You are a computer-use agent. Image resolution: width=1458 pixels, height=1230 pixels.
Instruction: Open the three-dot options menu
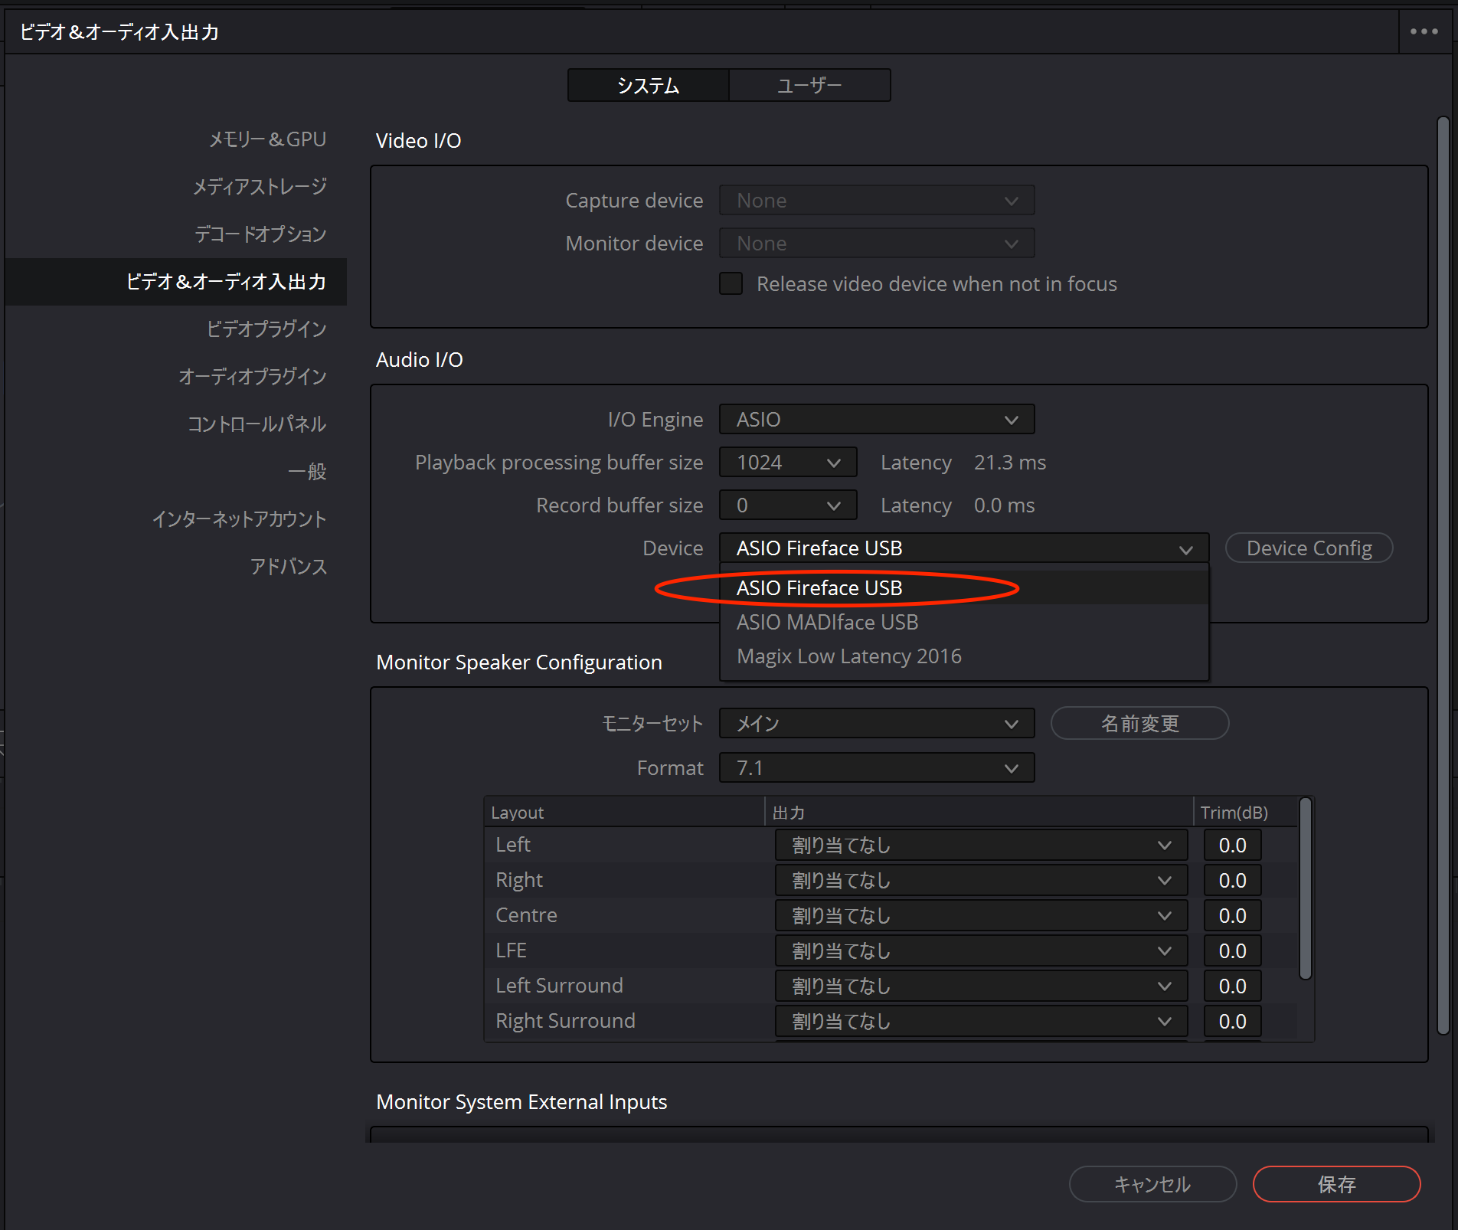tap(1424, 31)
